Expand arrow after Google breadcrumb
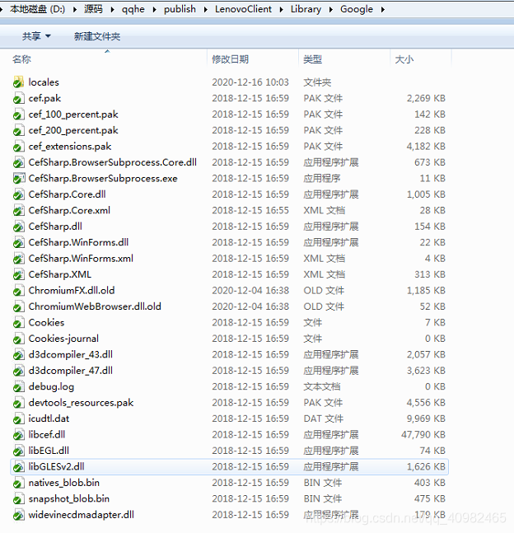Viewport: 514px width, 533px height. 383,10
